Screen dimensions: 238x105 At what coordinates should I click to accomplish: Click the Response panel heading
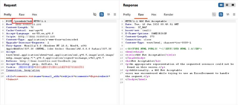pos(130,5)
